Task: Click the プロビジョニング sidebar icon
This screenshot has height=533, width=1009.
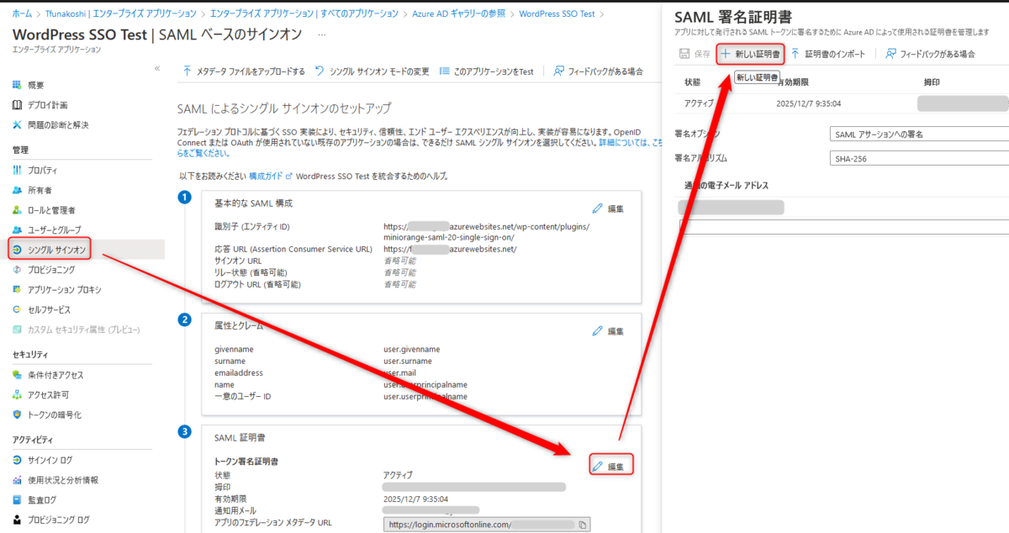Action: pyautogui.click(x=18, y=270)
